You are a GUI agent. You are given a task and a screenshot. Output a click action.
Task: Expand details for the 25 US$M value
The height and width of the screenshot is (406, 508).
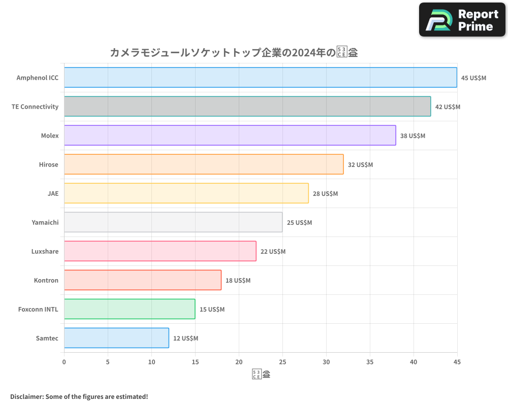pos(300,222)
